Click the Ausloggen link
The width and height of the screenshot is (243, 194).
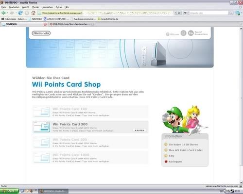[175, 162]
